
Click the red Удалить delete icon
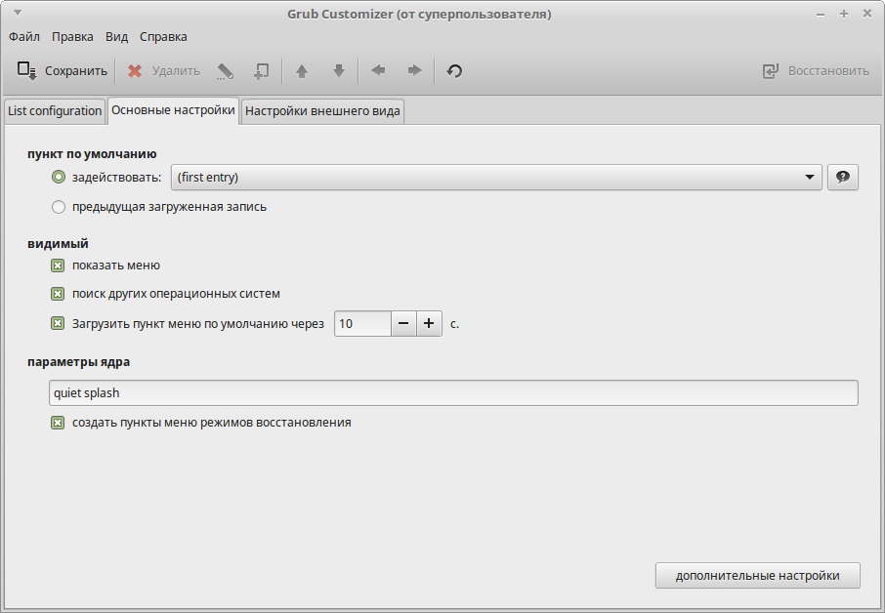point(135,71)
